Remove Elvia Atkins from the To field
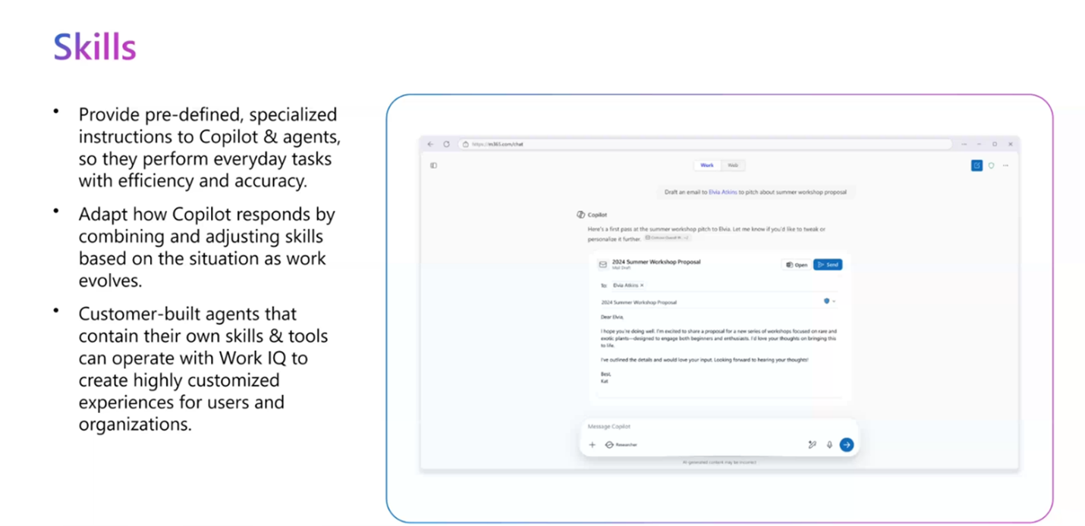This screenshot has height=526, width=1085. click(x=642, y=286)
